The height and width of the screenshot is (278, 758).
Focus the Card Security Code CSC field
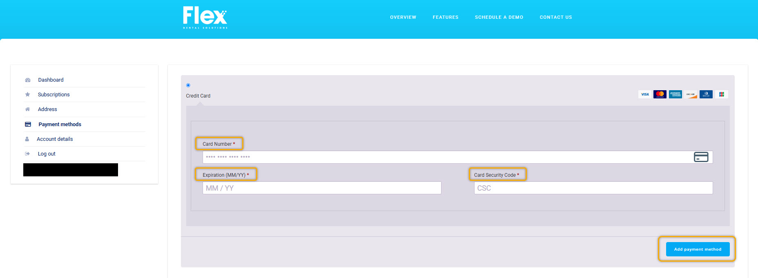coord(593,188)
